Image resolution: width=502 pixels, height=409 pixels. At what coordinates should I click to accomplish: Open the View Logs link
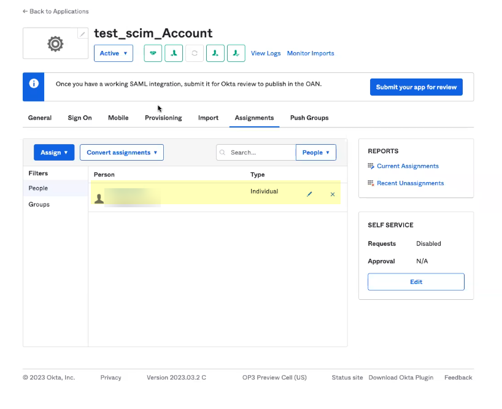[x=266, y=53]
